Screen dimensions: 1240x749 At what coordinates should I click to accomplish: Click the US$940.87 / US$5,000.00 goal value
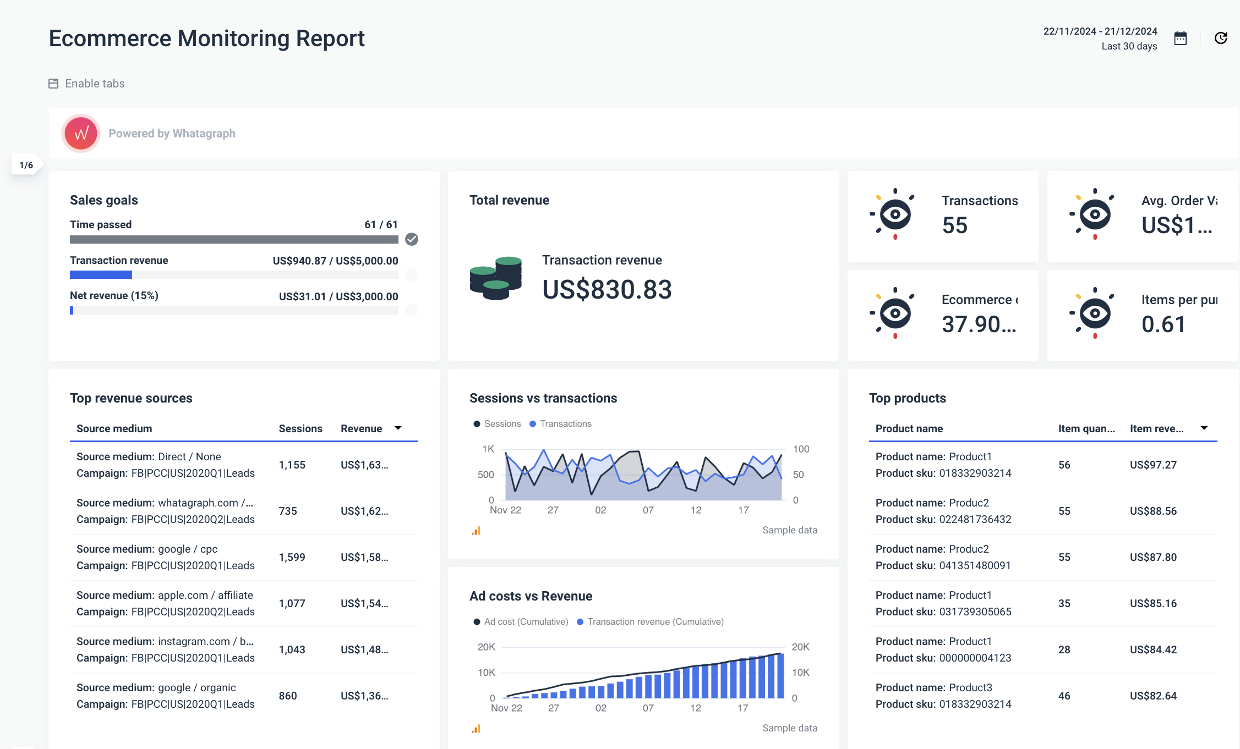click(x=335, y=261)
